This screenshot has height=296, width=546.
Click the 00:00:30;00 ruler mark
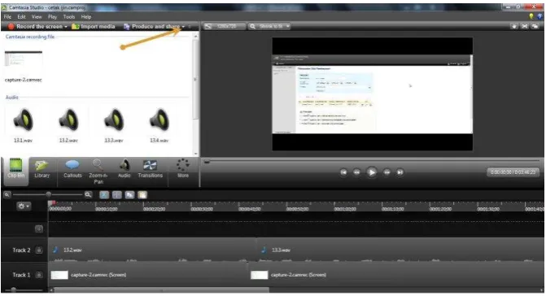[x=202, y=209]
